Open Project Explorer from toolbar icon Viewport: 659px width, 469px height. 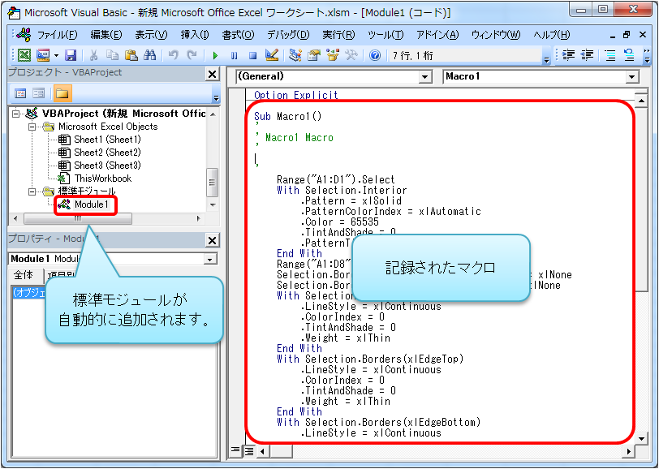(295, 55)
